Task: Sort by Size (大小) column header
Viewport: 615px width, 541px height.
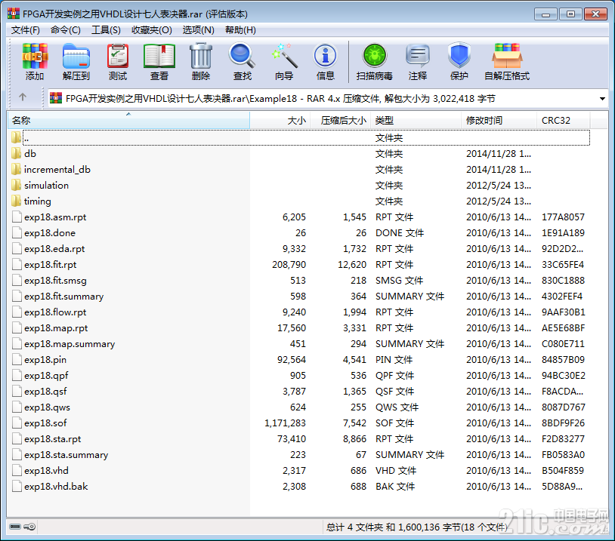Action: [x=280, y=120]
